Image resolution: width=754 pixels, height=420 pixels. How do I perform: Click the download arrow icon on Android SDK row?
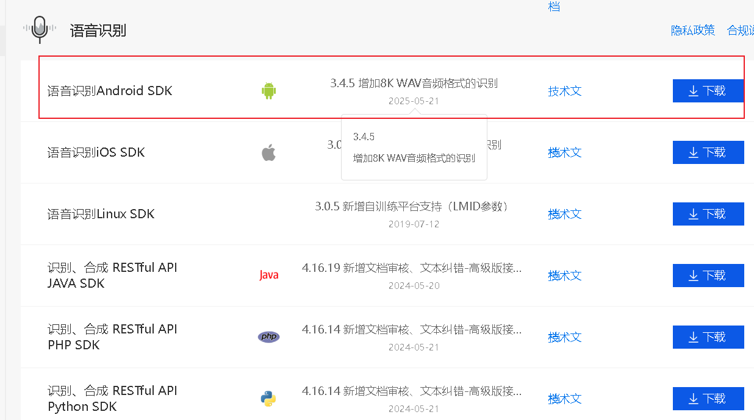tap(695, 90)
